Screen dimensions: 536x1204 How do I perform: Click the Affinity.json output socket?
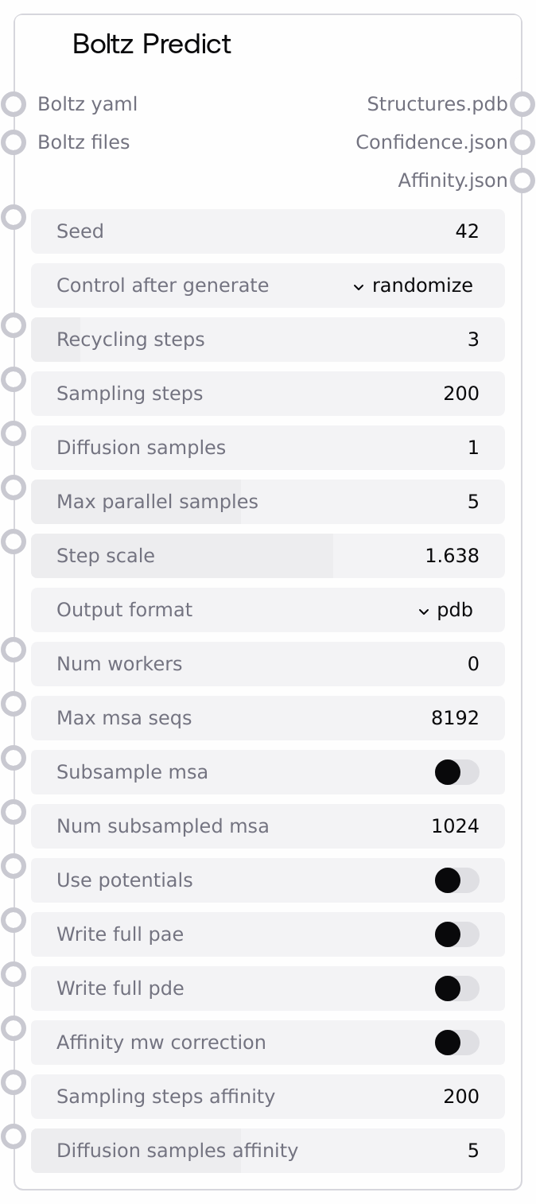522,181
